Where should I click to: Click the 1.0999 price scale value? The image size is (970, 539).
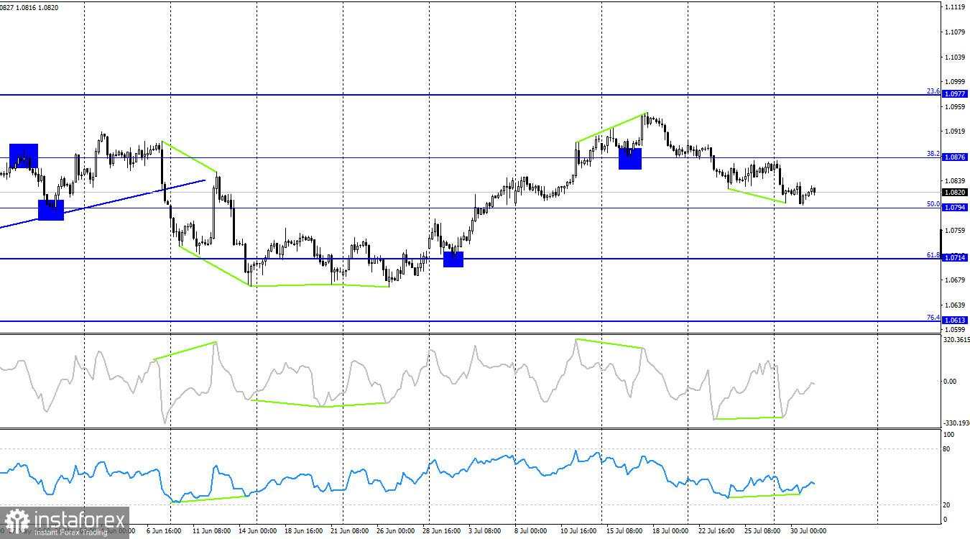(955, 81)
